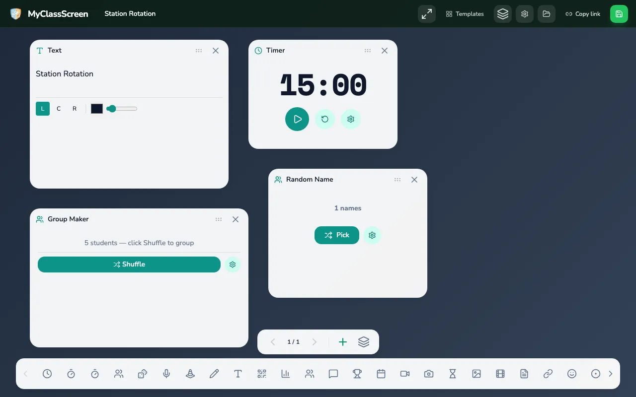Image resolution: width=636 pixels, height=397 pixels.
Task: Toggle fullscreen mode in the header
Action: click(427, 14)
